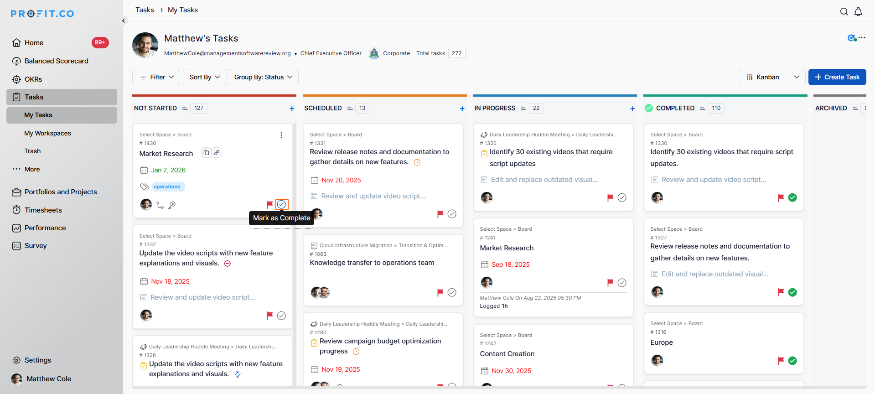Open the three-dot menu on Market Research card #1430

tap(281, 135)
